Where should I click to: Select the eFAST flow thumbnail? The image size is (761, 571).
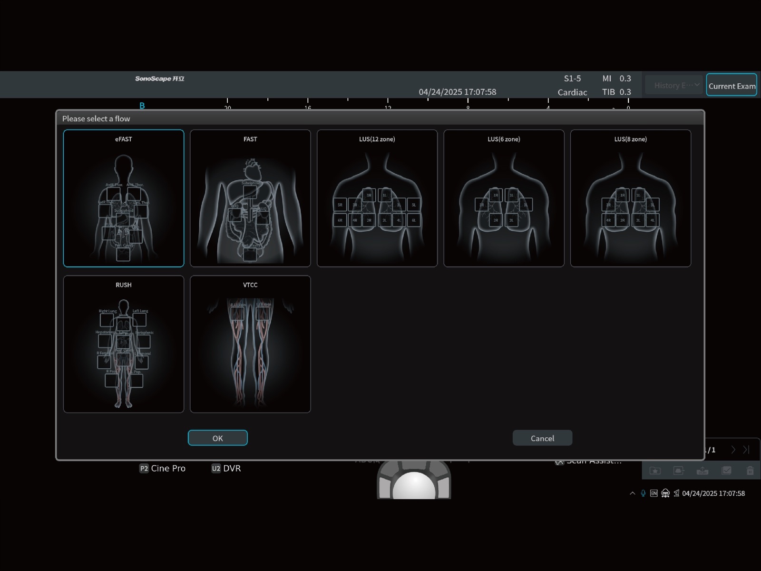click(123, 198)
